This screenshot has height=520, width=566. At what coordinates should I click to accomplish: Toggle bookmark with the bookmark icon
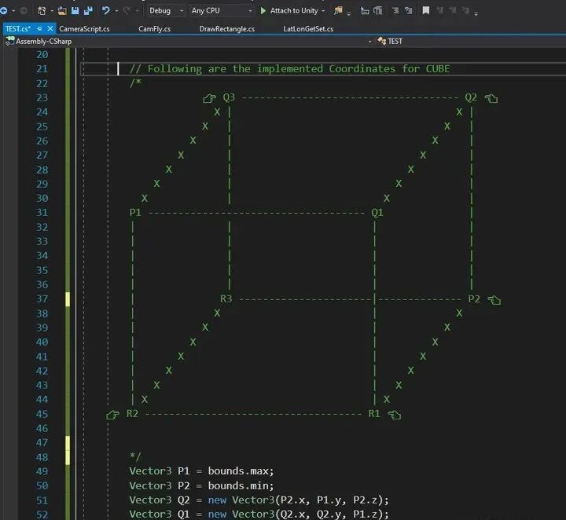[x=426, y=10]
